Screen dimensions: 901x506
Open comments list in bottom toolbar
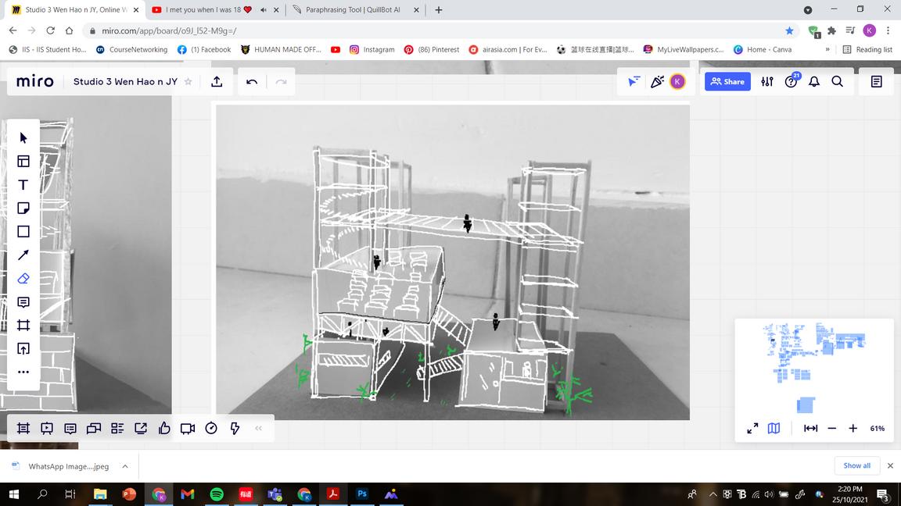[x=70, y=429]
